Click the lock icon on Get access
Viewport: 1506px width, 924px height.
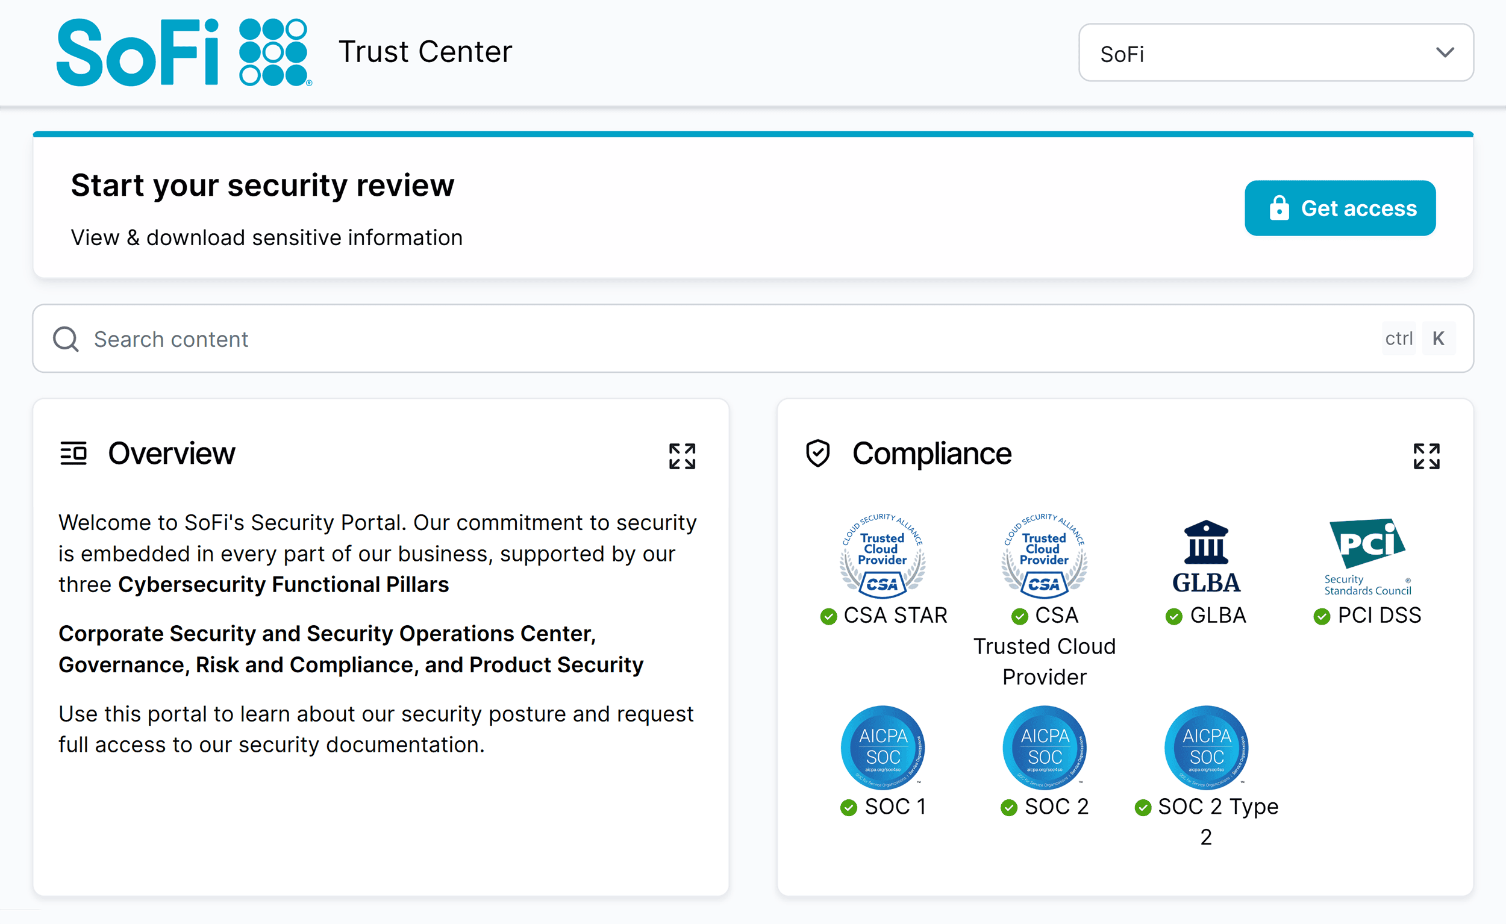click(x=1281, y=208)
